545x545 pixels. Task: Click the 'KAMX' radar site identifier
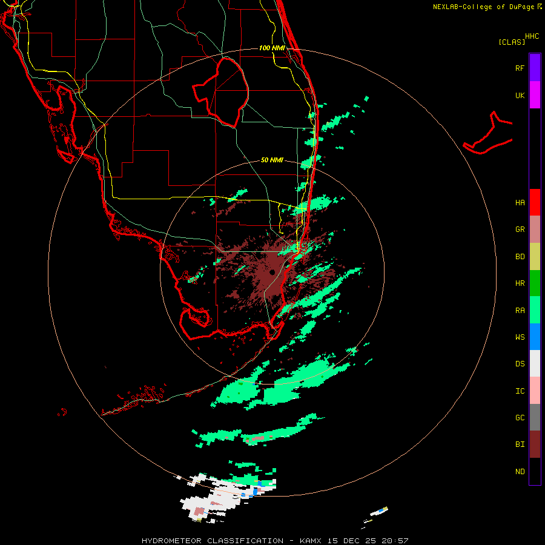coord(311,541)
